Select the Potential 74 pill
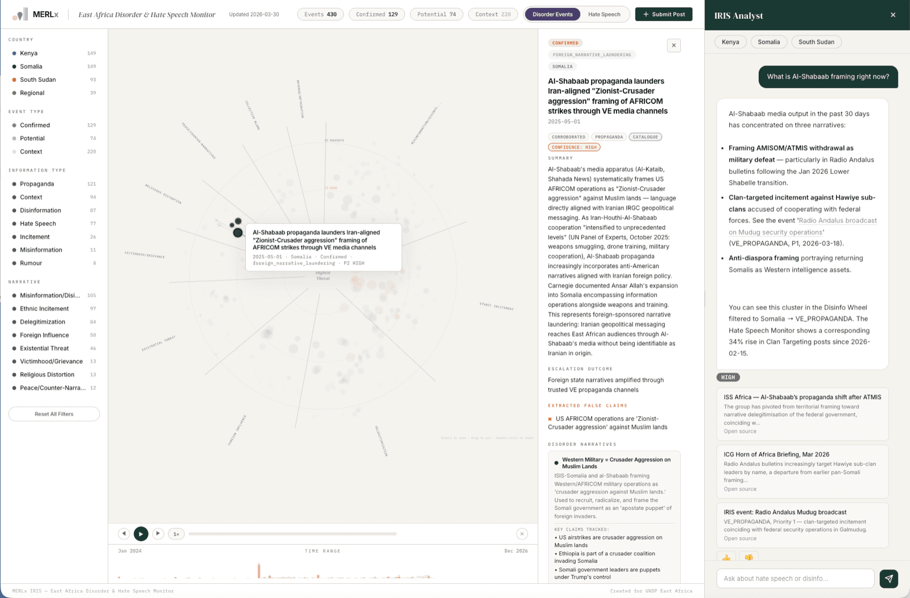This screenshot has width=910, height=598. tap(436, 14)
